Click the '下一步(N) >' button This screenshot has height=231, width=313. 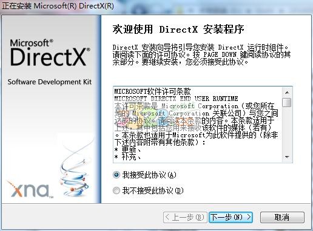click(231, 217)
